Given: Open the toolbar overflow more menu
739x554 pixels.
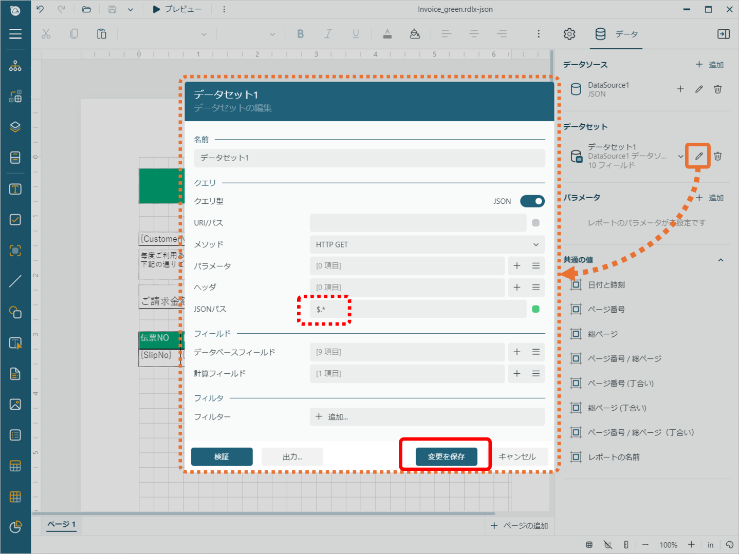Looking at the screenshot, I should coord(539,34).
